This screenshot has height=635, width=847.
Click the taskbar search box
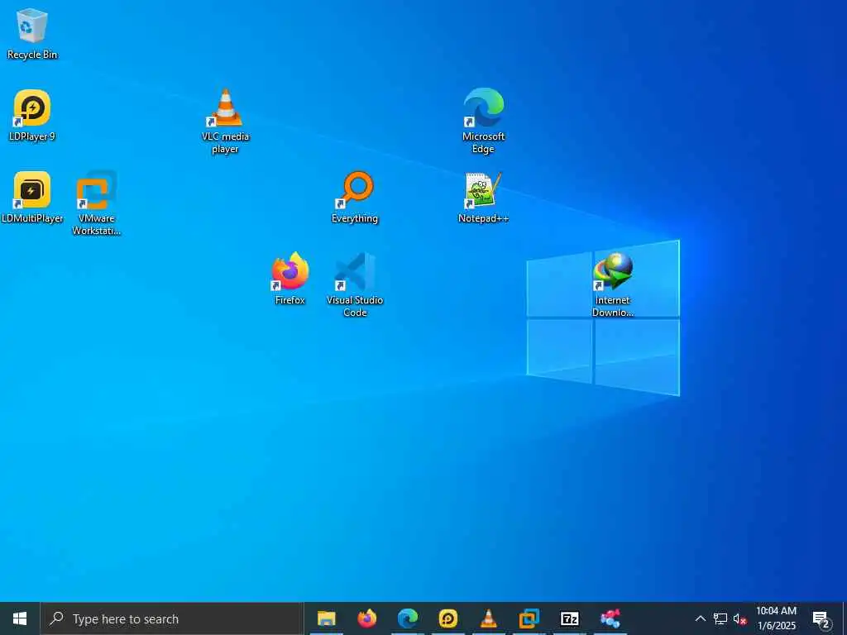click(x=172, y=618)
